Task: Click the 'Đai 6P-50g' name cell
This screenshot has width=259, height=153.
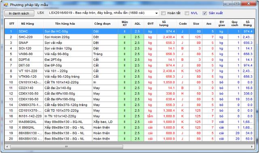Action: 68,65
